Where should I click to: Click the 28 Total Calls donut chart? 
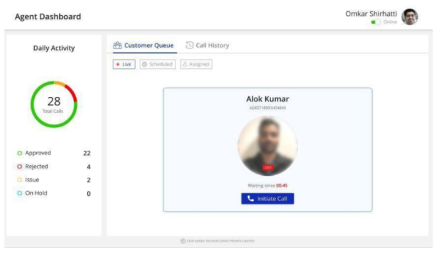[x=54, y=104]
